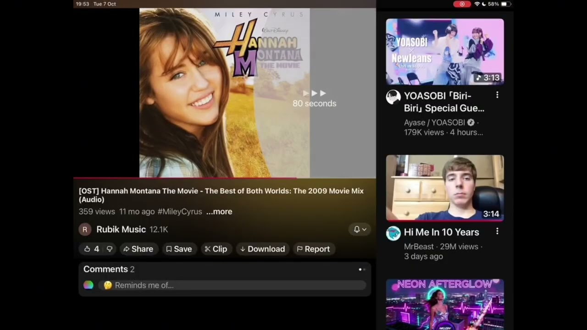
Task: Open the Rubik Music channel name
Action: (121, 229)
